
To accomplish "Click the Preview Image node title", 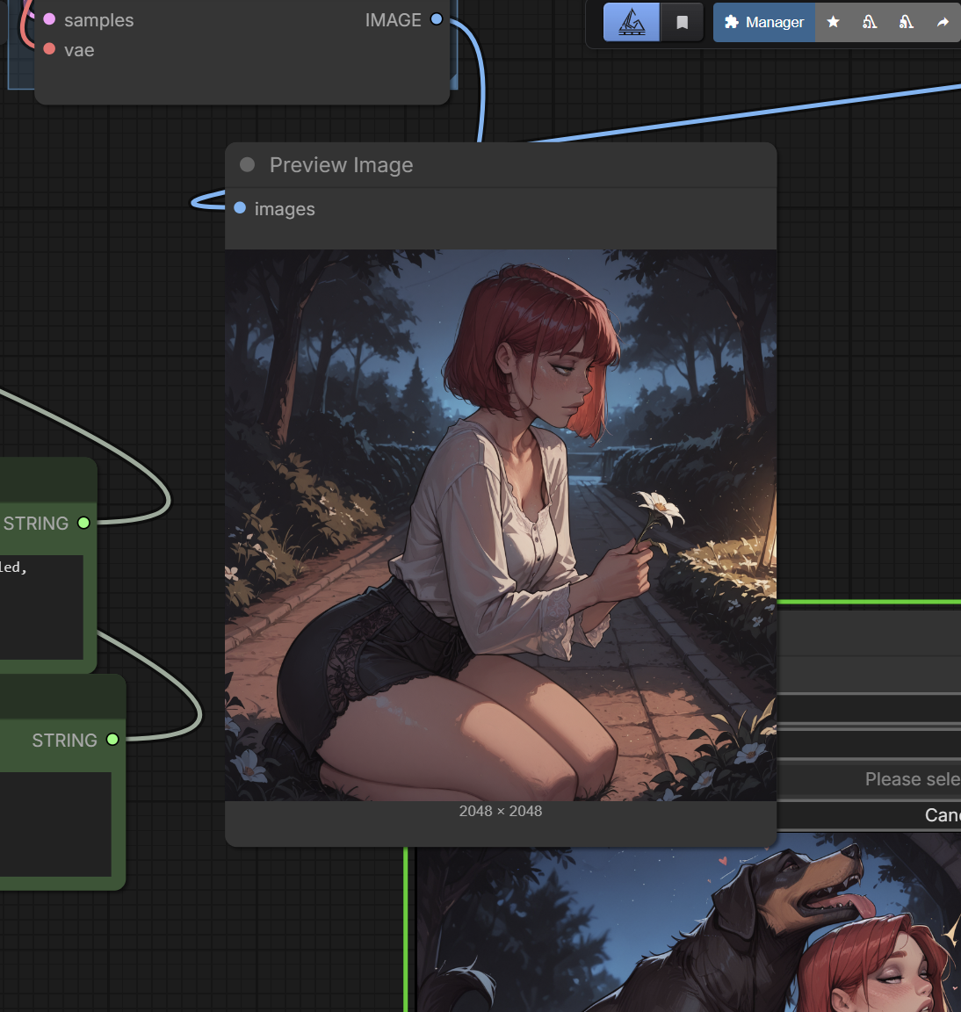I will (x=341, y=165).
